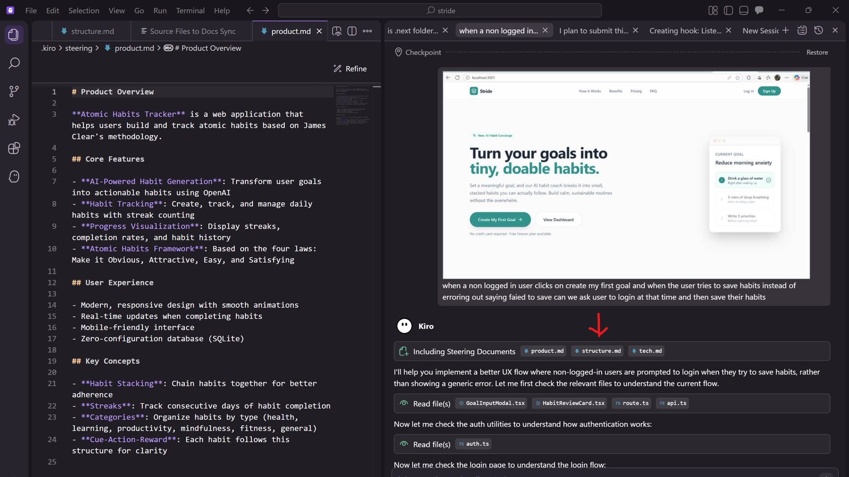Image resolution: width=849 pixels, height=477 pixels.
Task: Click Restore on the checkpoint
Action: pos(817,52)
